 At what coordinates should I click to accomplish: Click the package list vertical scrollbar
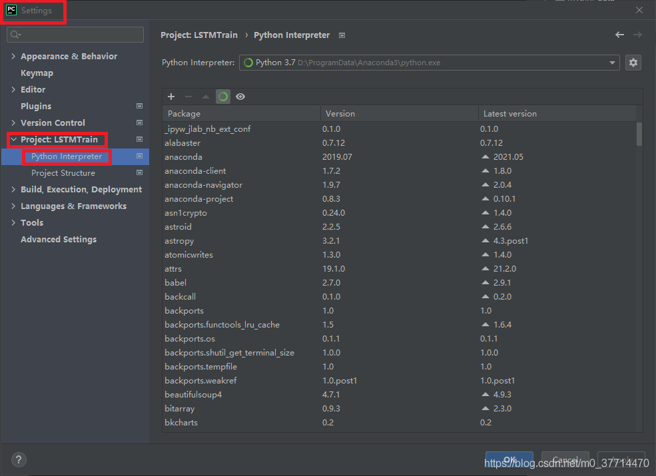tap(639, 133)
